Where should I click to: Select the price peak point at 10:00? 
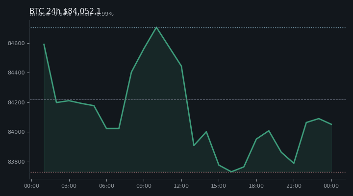(x=156, y=27)
